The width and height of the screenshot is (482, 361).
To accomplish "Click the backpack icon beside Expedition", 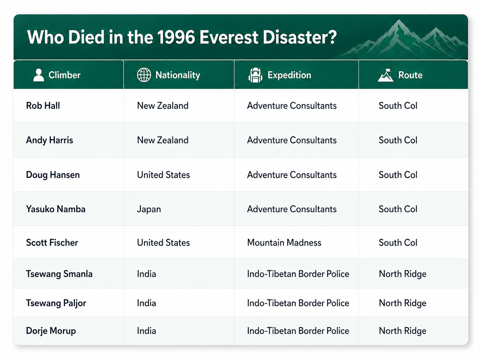I will coord(255,75).
